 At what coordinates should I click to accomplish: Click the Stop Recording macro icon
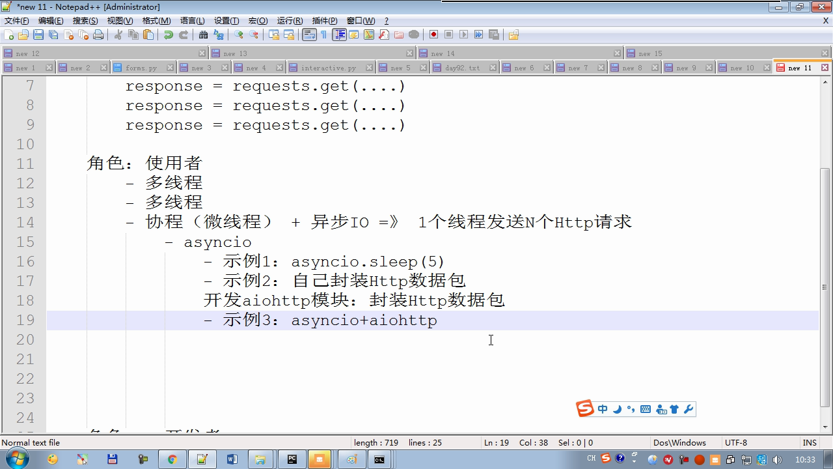click(448, 35)
